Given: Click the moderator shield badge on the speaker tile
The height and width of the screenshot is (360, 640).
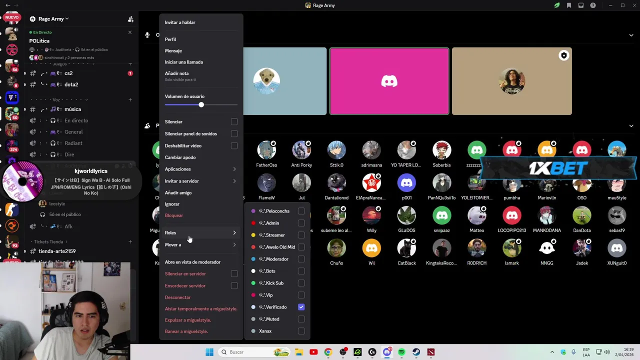Looking at the screenshot, I should [563, 55].
